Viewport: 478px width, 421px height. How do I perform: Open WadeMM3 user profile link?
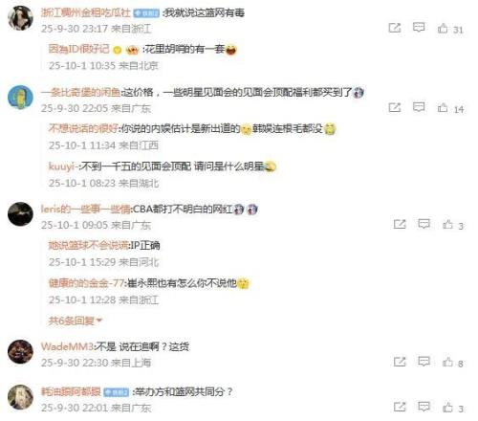(67, 346)
